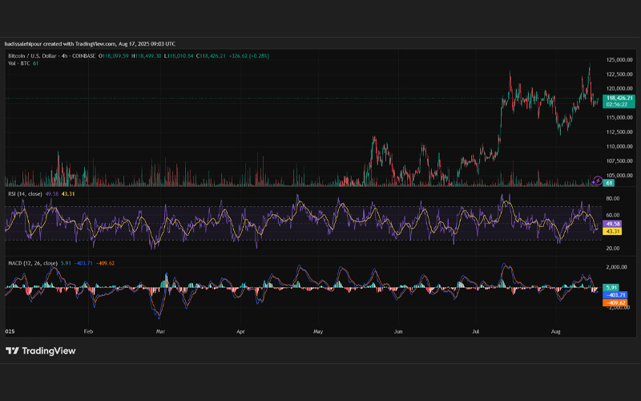Click the green volume tag 61 on axis

[x=609, y=183]
